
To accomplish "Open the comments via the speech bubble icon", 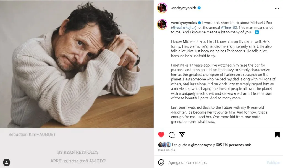I will 172,135.
